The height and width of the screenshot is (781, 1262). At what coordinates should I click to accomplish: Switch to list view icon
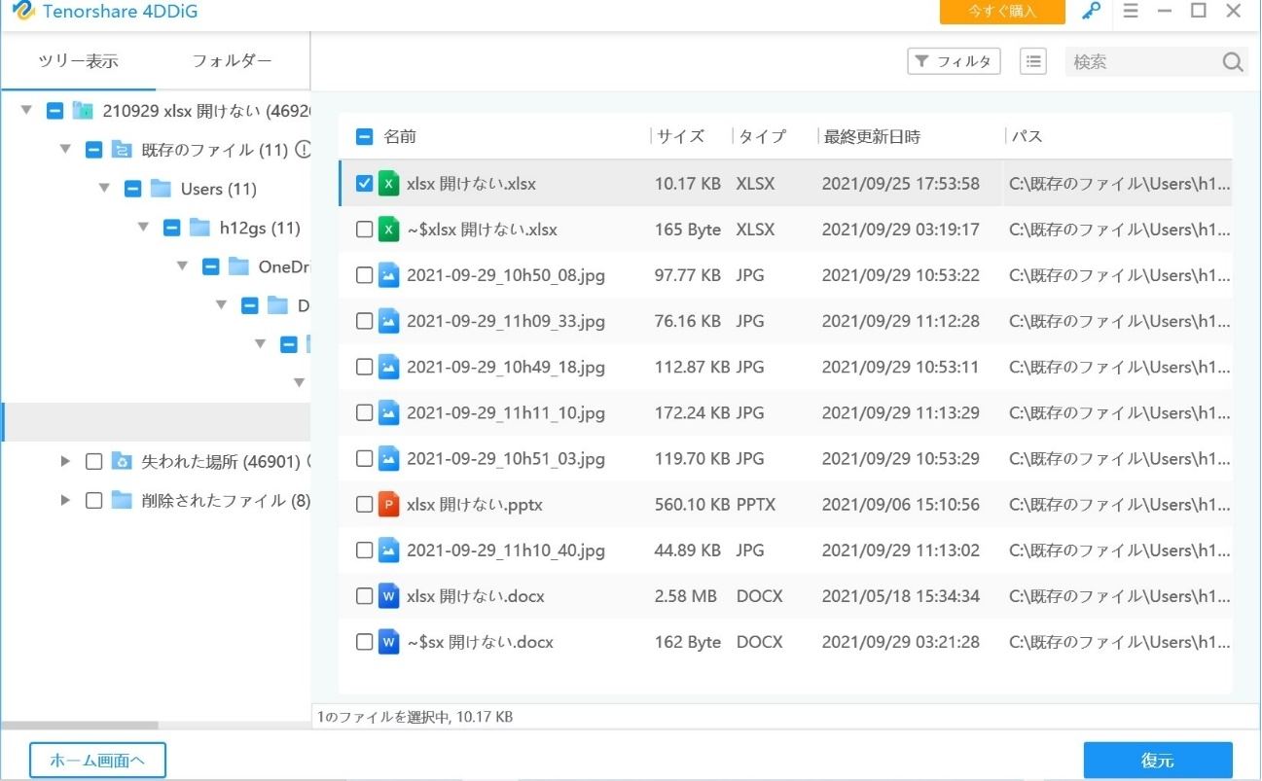tap(1033, 61)
